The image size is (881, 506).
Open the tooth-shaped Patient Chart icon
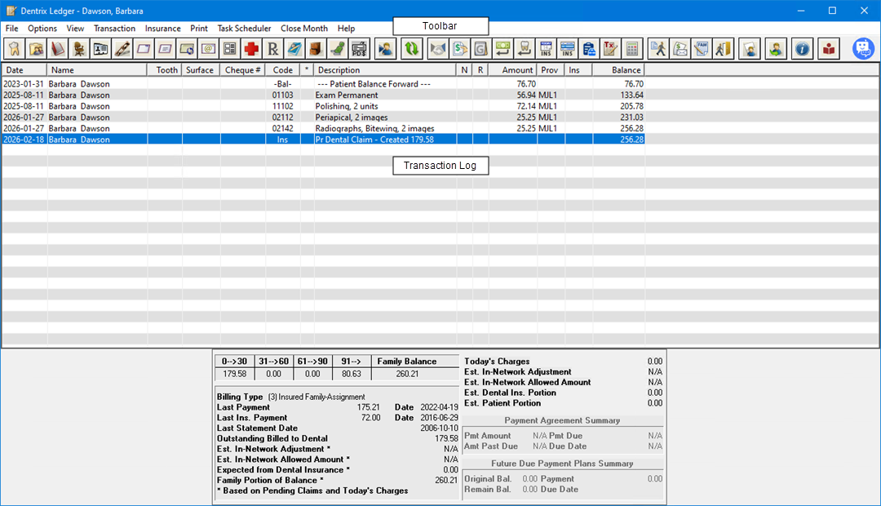pos(15,49)
